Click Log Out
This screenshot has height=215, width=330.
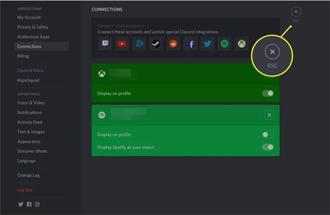tap(42, 190)
